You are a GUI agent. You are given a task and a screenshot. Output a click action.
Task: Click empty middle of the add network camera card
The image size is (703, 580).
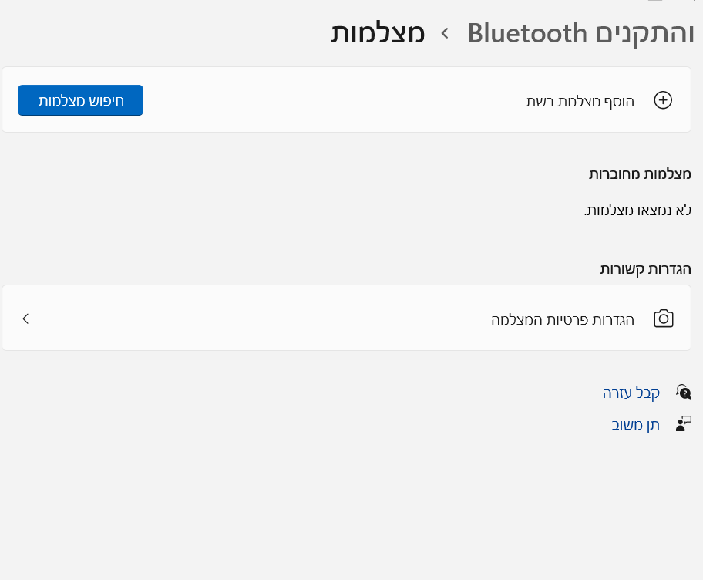pyautogui.click(x=331, y=100)
